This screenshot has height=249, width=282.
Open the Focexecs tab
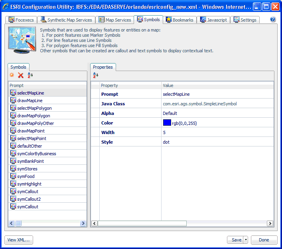pyautogui.click(x=21, y=20)
